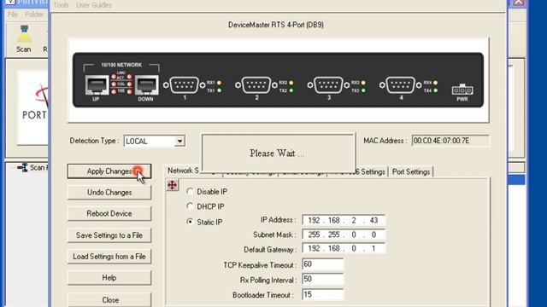
Task: Click the Help button
Action: click(x=109, y=278)
